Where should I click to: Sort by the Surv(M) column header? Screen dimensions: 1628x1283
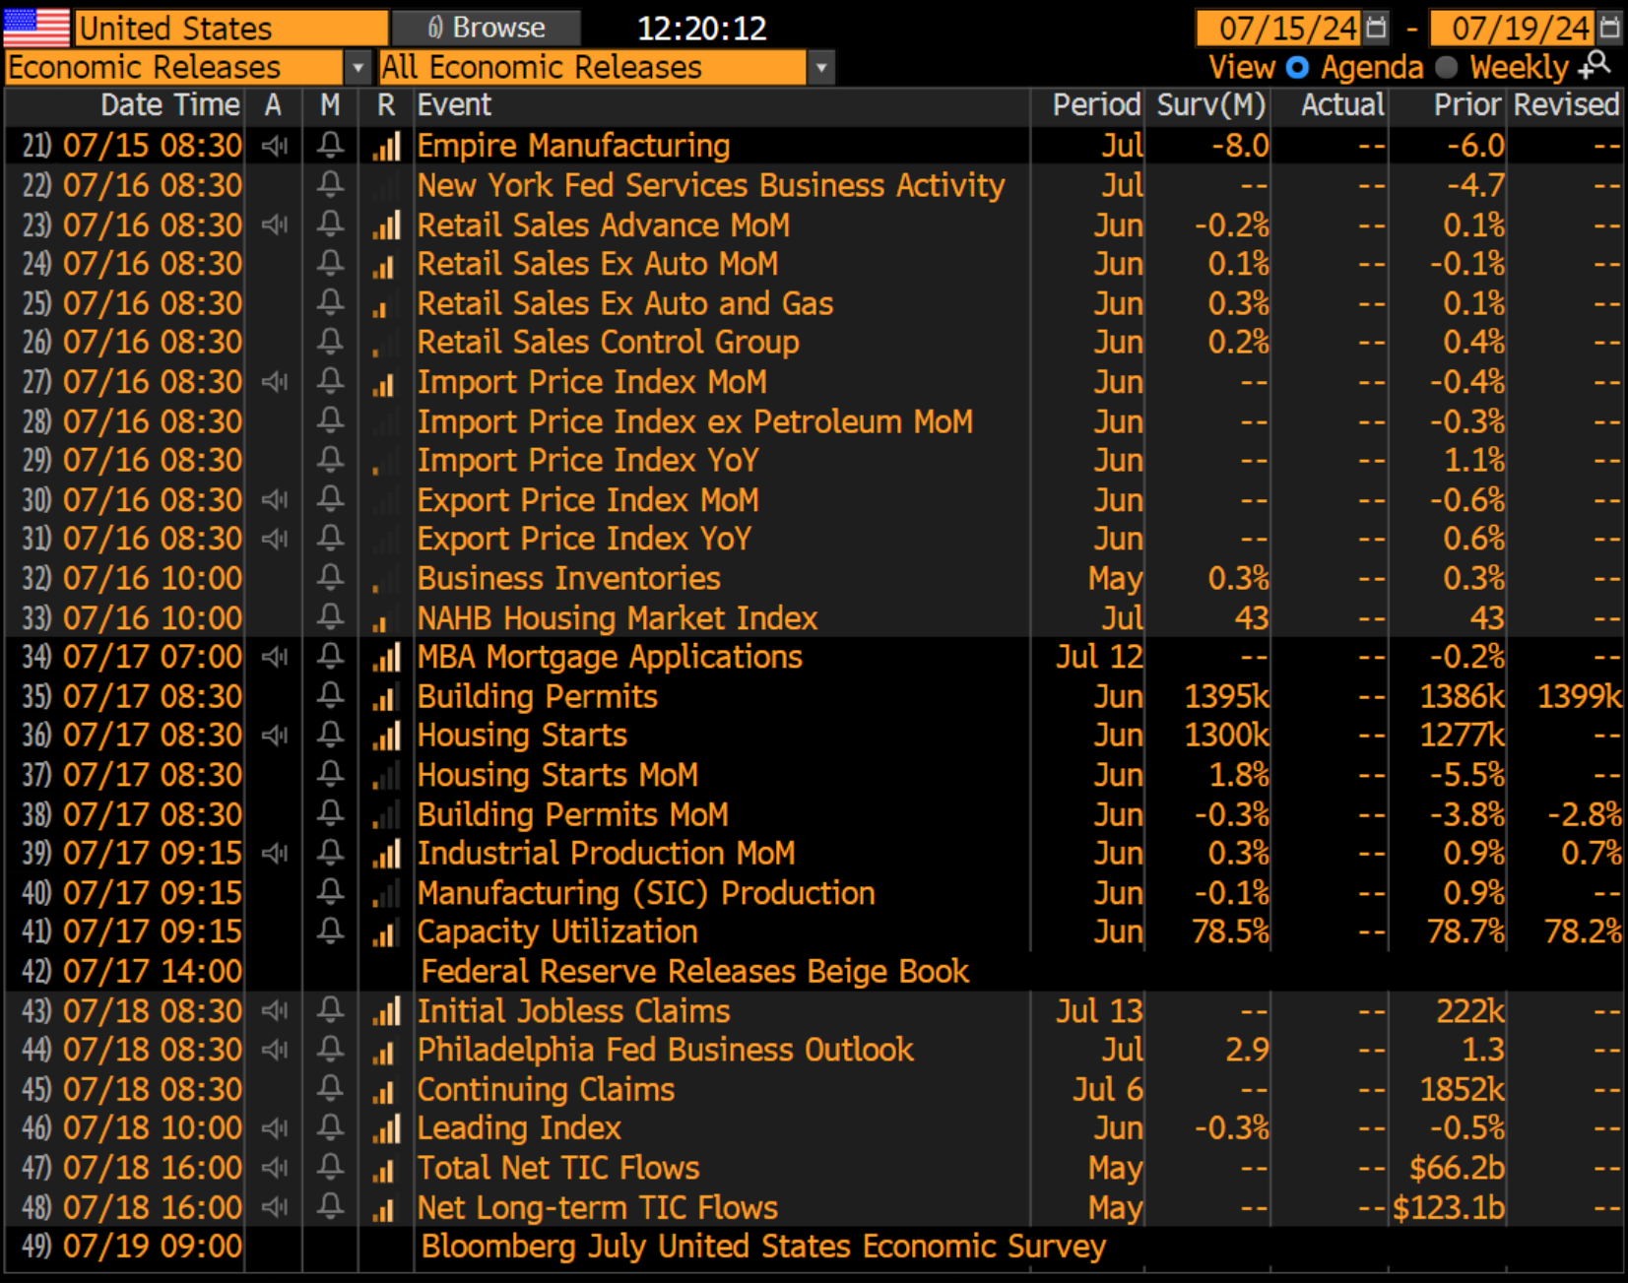click(x=1211, y=105)
